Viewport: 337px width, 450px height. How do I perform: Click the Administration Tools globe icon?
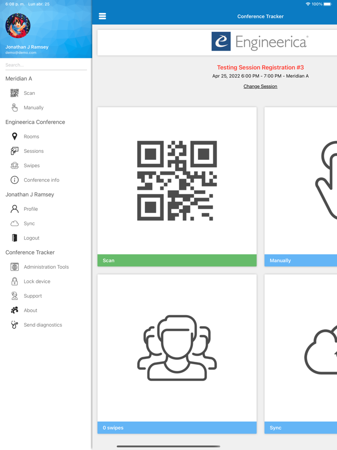(x=14, y=267)
